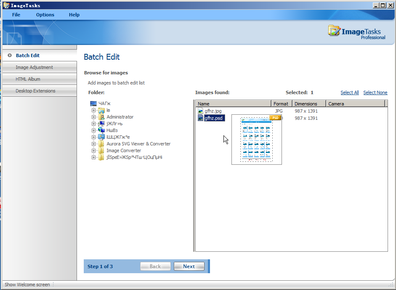
Task: Open the HTML Album section
Action: pyautogui.click(x=40, y=79)
